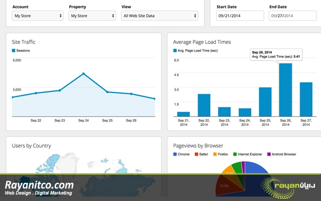Image resolution: width=321 pixels, height=201 pixels.
Task: Click the Safari legend red swatch
Action: coord(197,154)
